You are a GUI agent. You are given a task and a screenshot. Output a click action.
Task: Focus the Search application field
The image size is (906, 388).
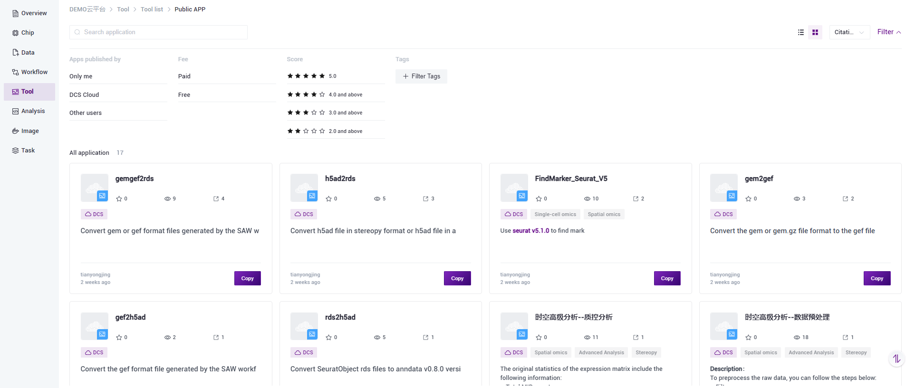(x=158, y=32)
